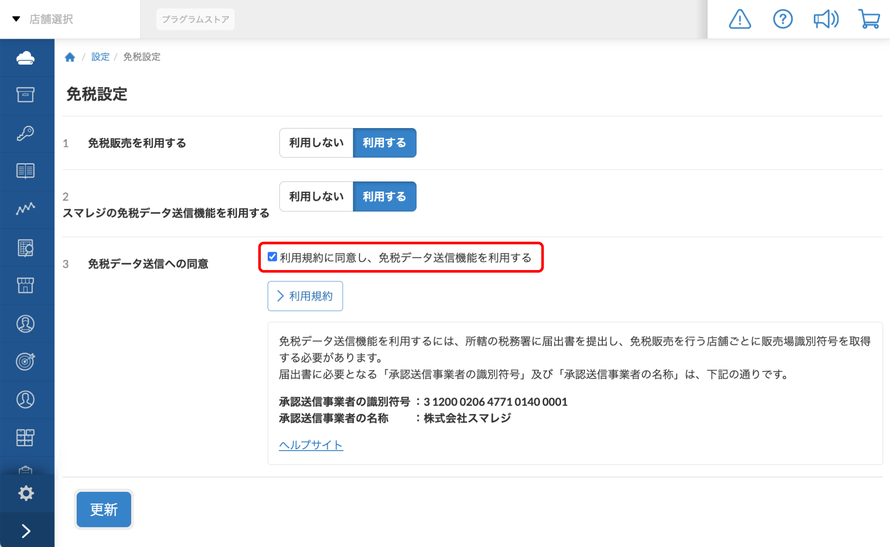The width and height of the screenshot is (890, 547).
Task: Open the key icon in sidebar
Action: [26, 133]
